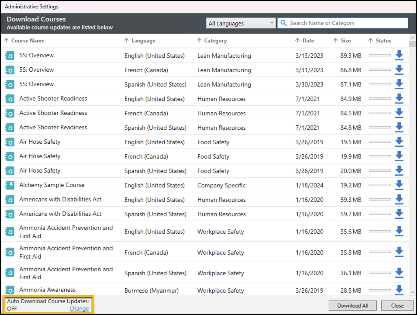Sort by Language column header

(x=143, y=41)
